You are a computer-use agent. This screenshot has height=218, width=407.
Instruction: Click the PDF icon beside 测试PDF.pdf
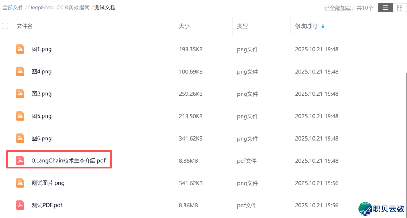pos(20,205)
